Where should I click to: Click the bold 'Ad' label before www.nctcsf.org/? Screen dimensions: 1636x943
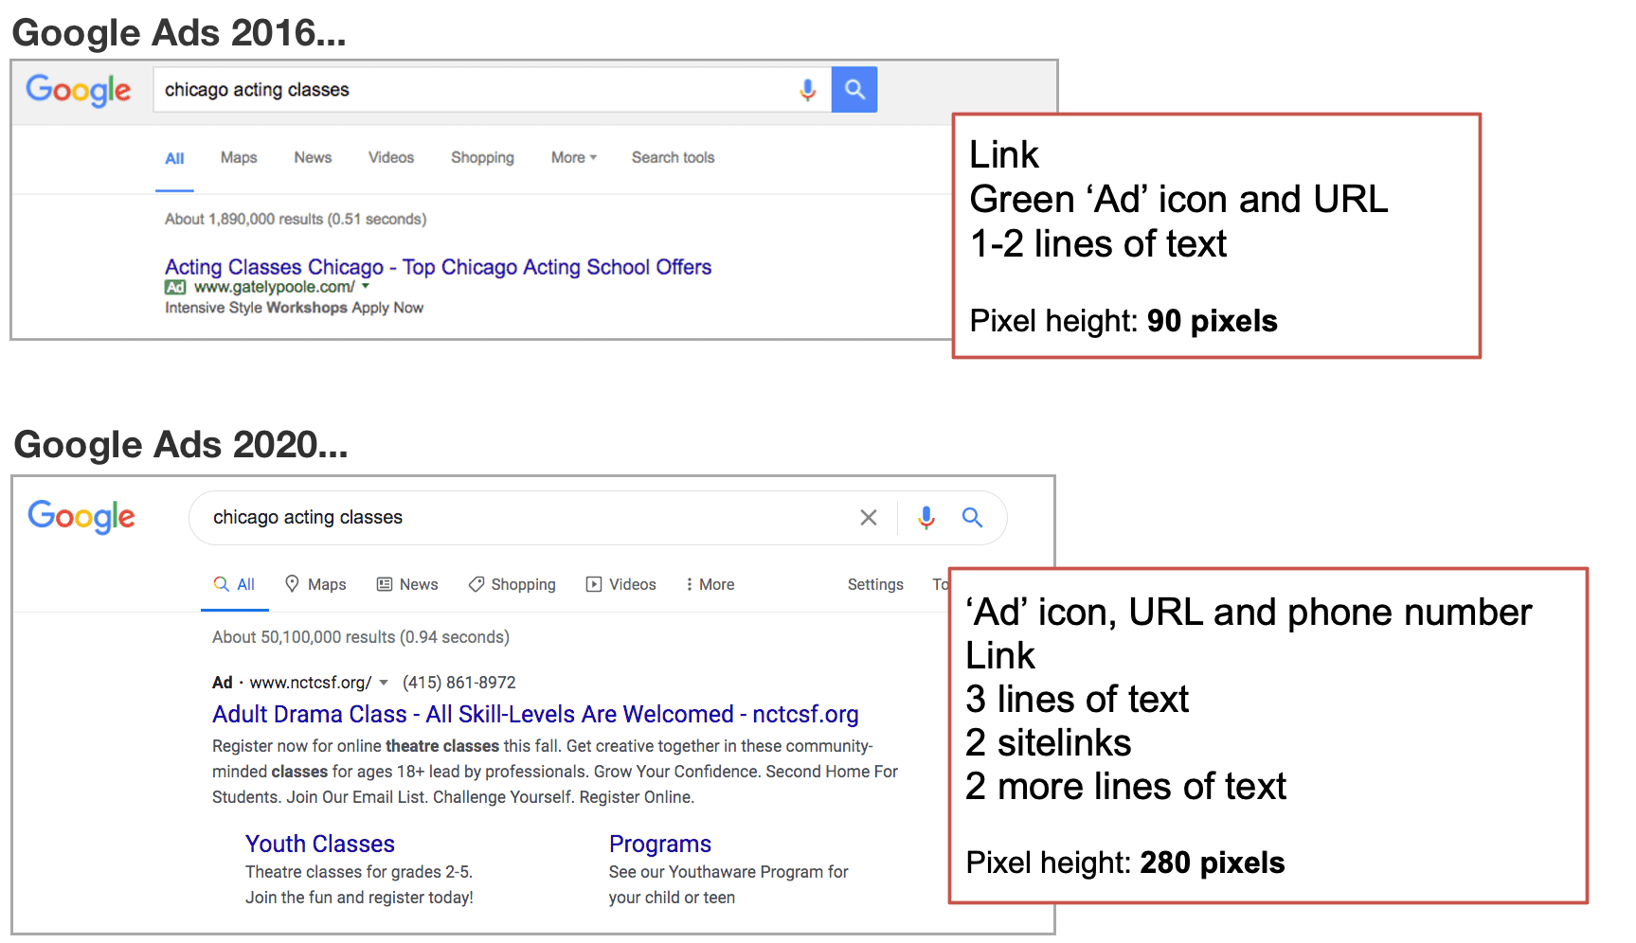pyautogui.click(x=223, y=683)
